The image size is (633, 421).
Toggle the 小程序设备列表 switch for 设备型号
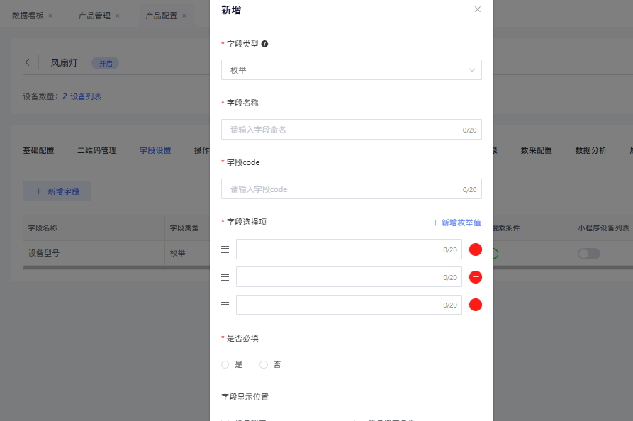click(x=588, y=254)
